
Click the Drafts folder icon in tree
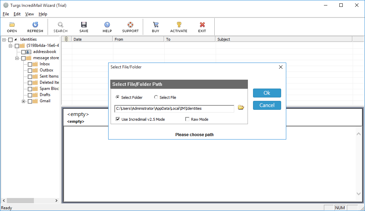[x=35, y=95]
